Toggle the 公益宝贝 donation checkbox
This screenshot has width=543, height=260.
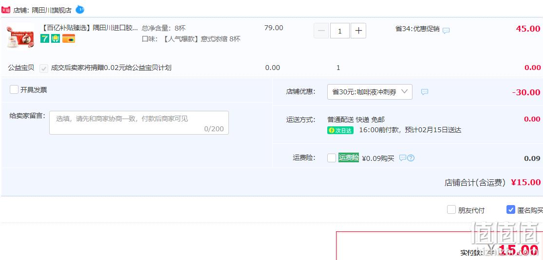(44, 68)
